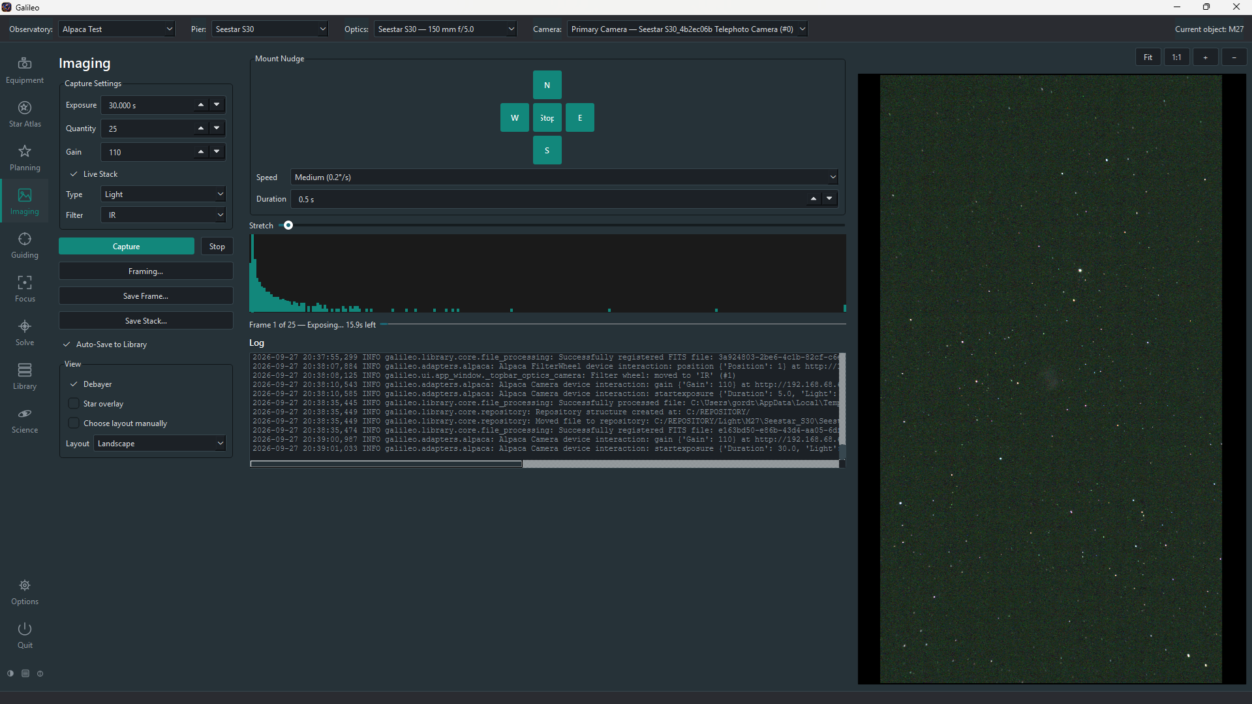Nudge the mount East
Viewport: 1252px width, 704px height.
pos(580,118)
